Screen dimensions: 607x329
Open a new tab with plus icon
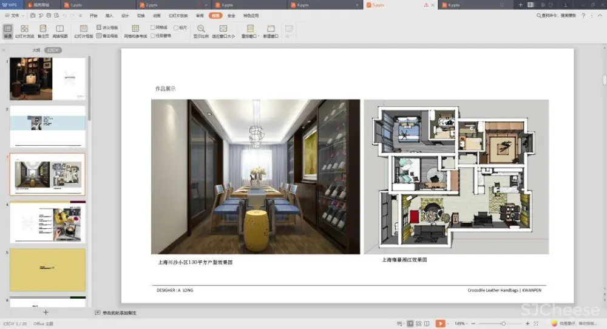pyautogui.click(x=520, y=5)
